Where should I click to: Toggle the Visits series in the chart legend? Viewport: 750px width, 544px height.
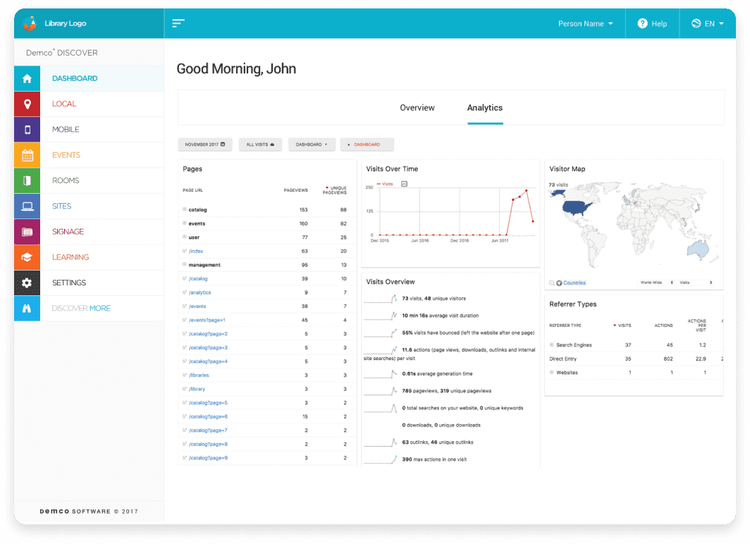[x=386, y=184]
